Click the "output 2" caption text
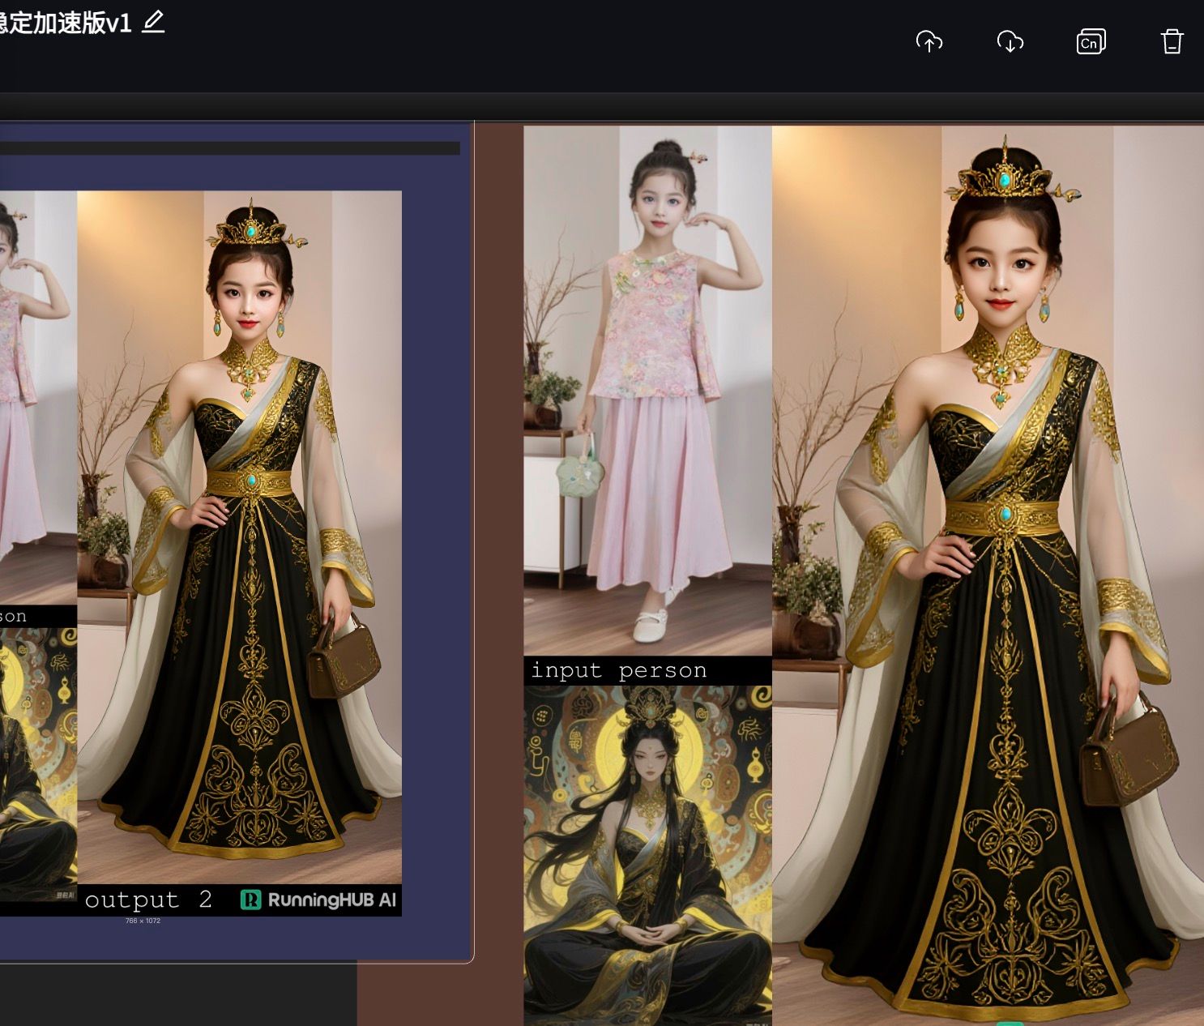 [148, 900]
